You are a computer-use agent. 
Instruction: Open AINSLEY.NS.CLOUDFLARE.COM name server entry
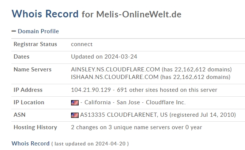[x=115, y=70]
